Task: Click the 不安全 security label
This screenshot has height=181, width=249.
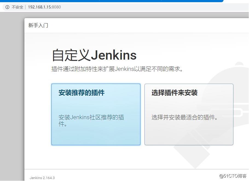Action: (x=18, y=7)
